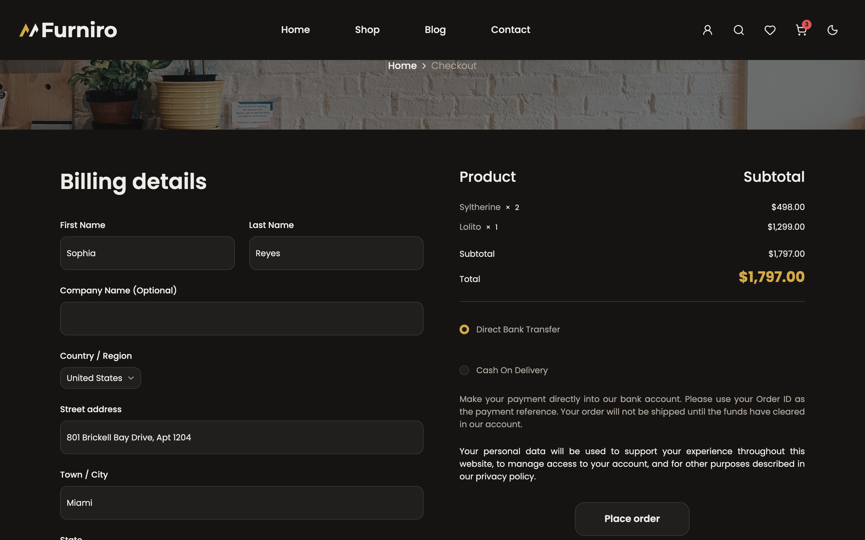Click Home breadcrumb link

coord(402,66)
